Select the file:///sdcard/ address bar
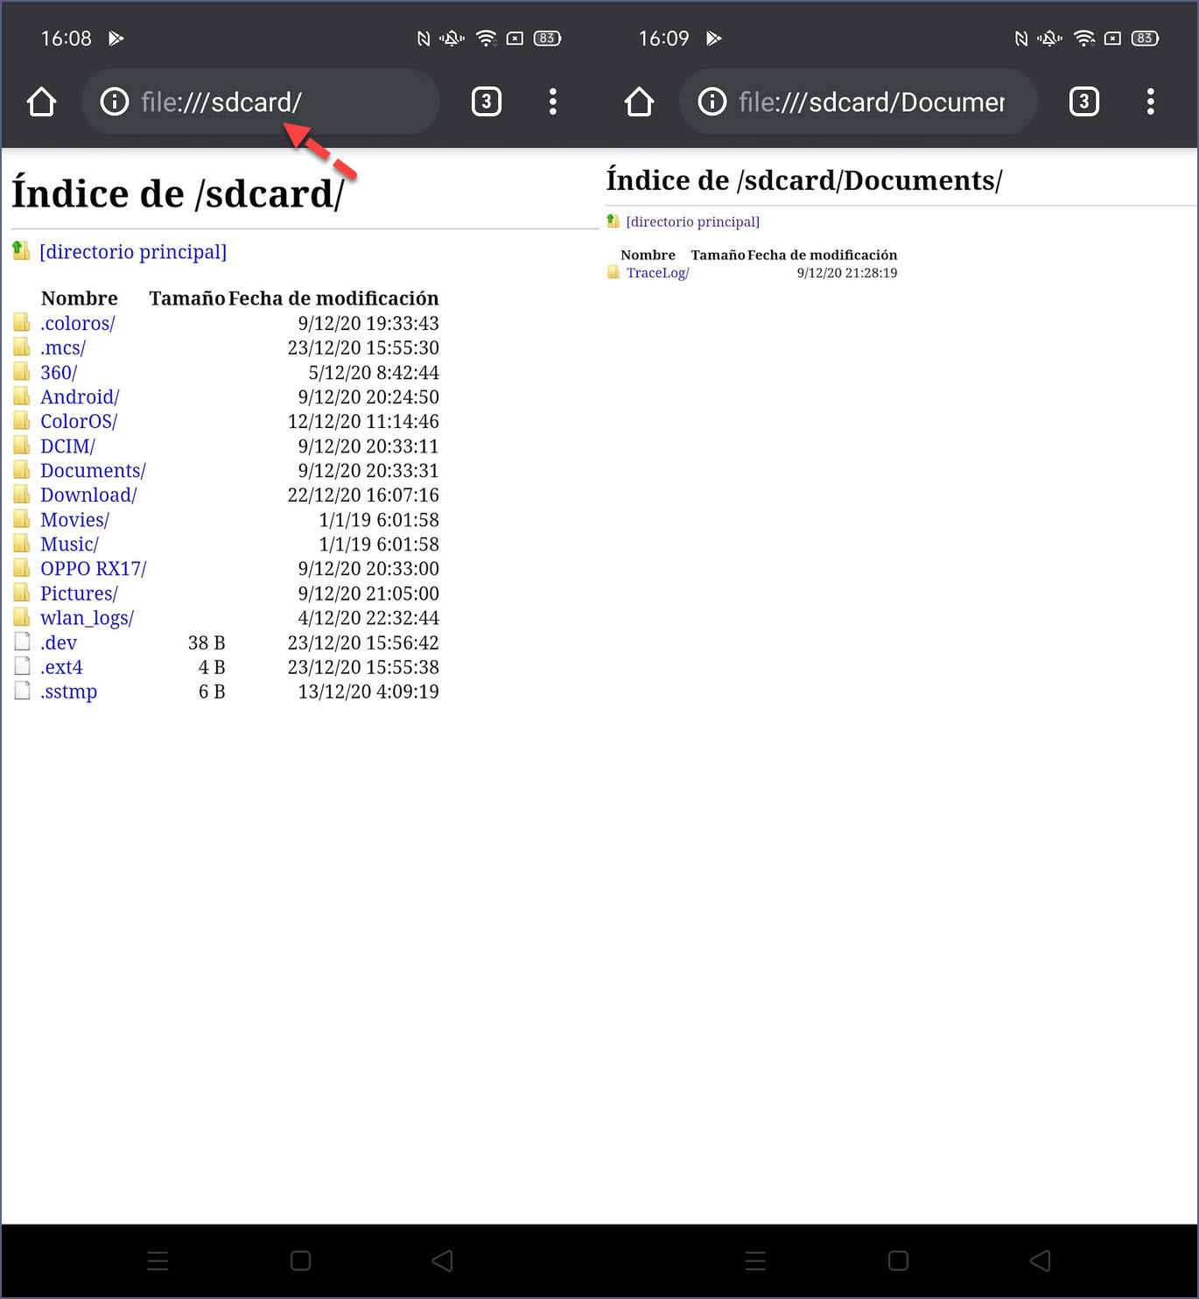 (x=261, y=102)
